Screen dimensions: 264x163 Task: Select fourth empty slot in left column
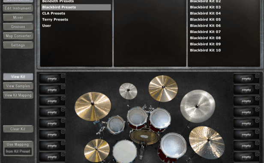point(52,112)
